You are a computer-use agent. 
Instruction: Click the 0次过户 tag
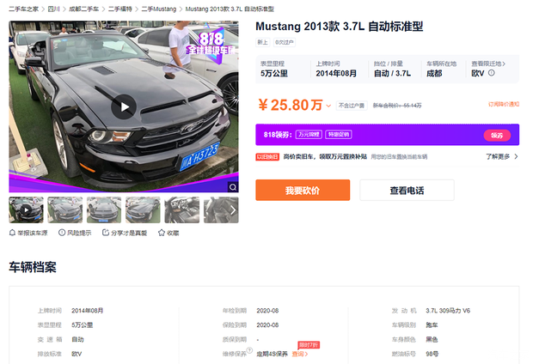click(x=285, y=42)
